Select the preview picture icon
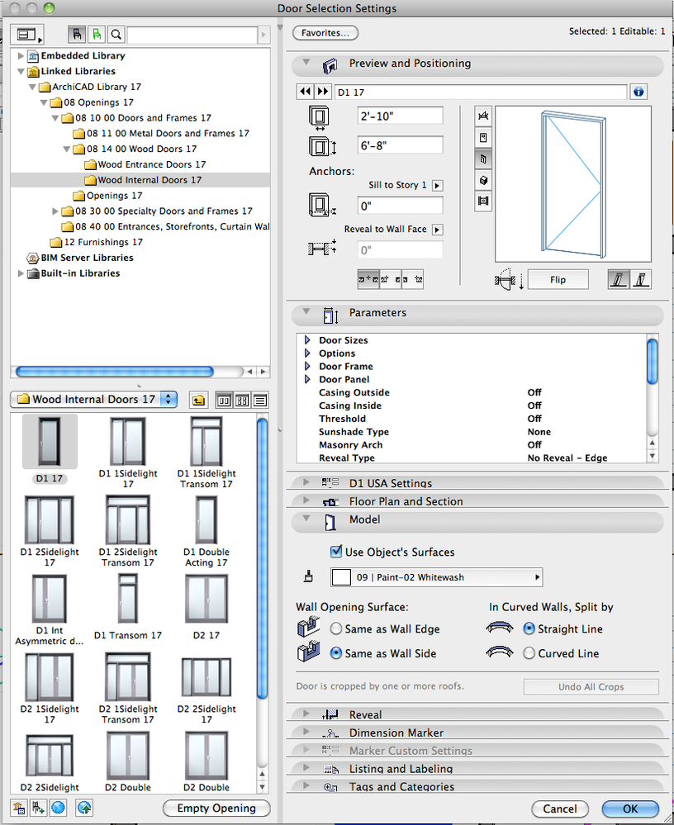This screenshot has width=674, height=825. tap(483, 201)
